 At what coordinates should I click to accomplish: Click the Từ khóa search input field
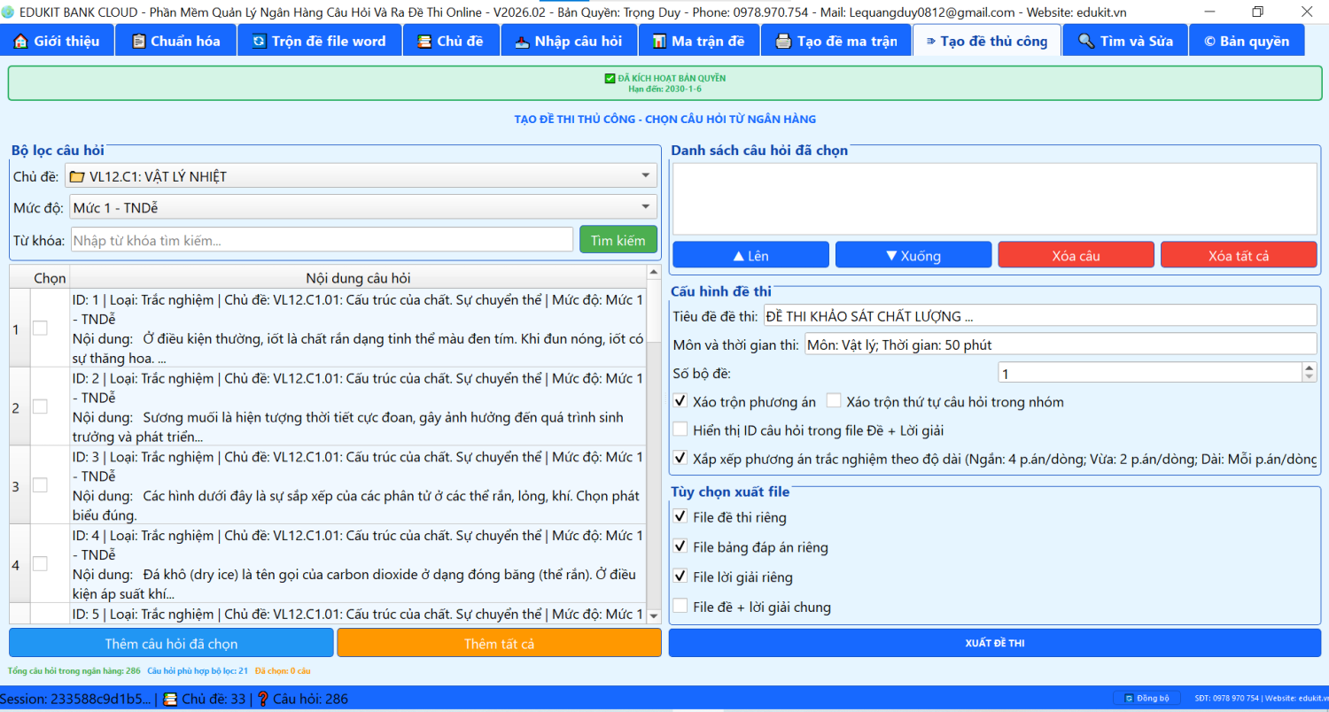(322, 240)
